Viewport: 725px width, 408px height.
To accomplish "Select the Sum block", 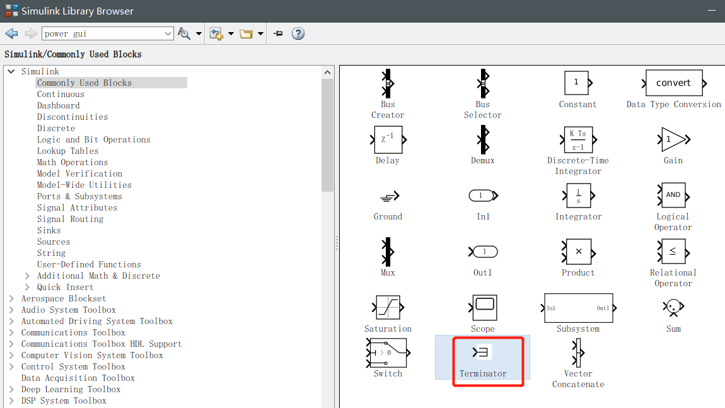I will coord(673,307).
